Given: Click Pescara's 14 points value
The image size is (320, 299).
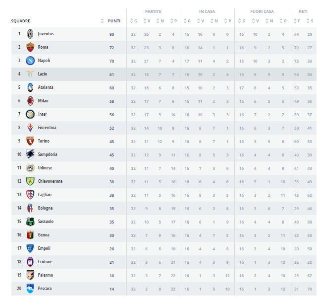Looking at the screenshot, I should click(x=111, y=289).
